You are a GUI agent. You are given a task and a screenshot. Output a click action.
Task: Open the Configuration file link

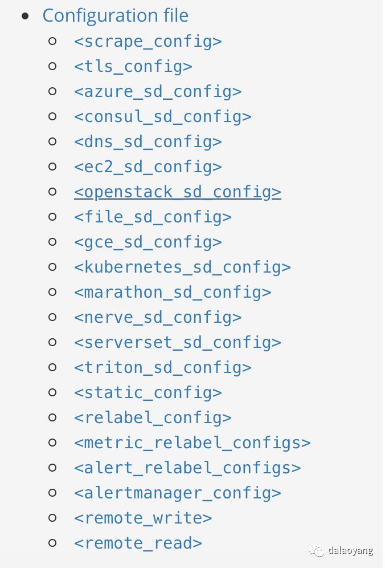pos(116,16)
